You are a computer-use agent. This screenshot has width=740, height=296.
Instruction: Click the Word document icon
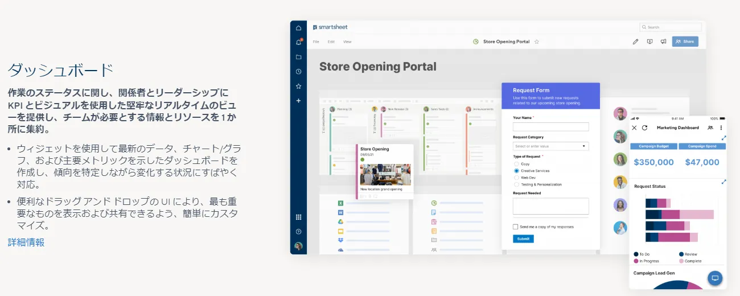tap(340, 212)
